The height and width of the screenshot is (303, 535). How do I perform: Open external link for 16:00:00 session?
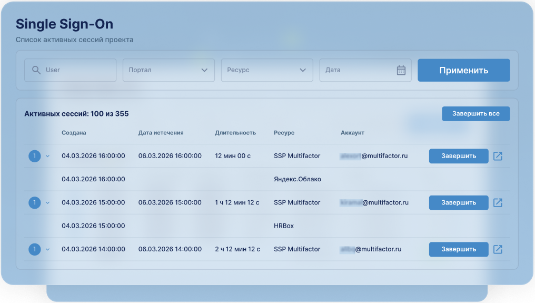[x=498, y=156]
